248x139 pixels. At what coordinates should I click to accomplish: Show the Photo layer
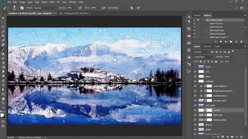click(x=195, y=67)
